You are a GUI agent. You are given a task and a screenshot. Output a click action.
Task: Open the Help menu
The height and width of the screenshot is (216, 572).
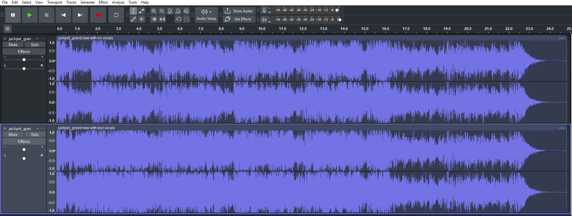click(145, 2)
